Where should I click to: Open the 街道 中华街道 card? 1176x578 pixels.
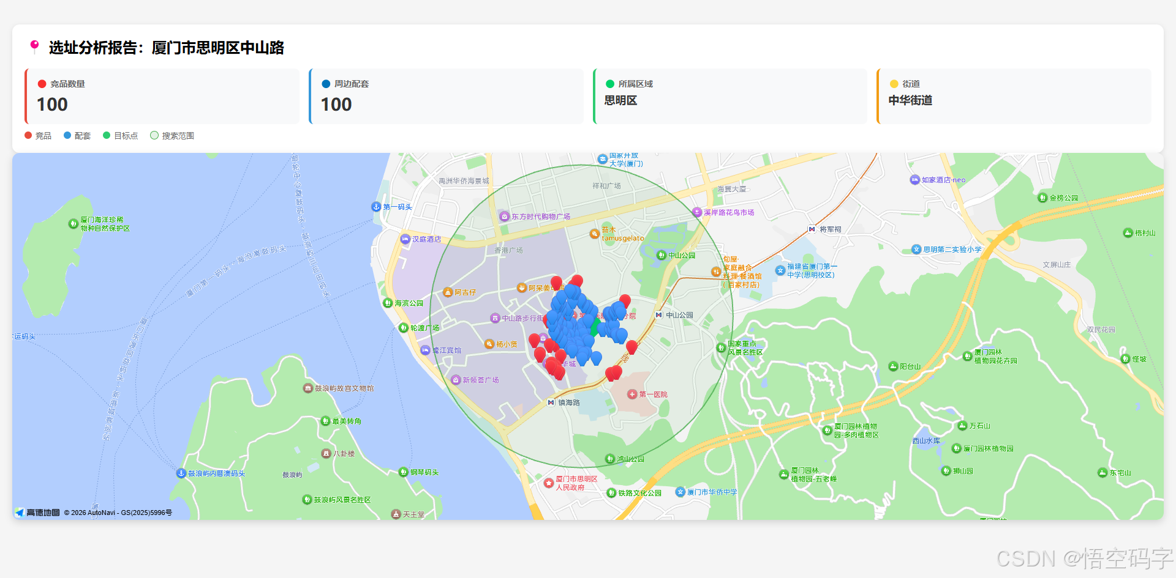(1014, 96)
